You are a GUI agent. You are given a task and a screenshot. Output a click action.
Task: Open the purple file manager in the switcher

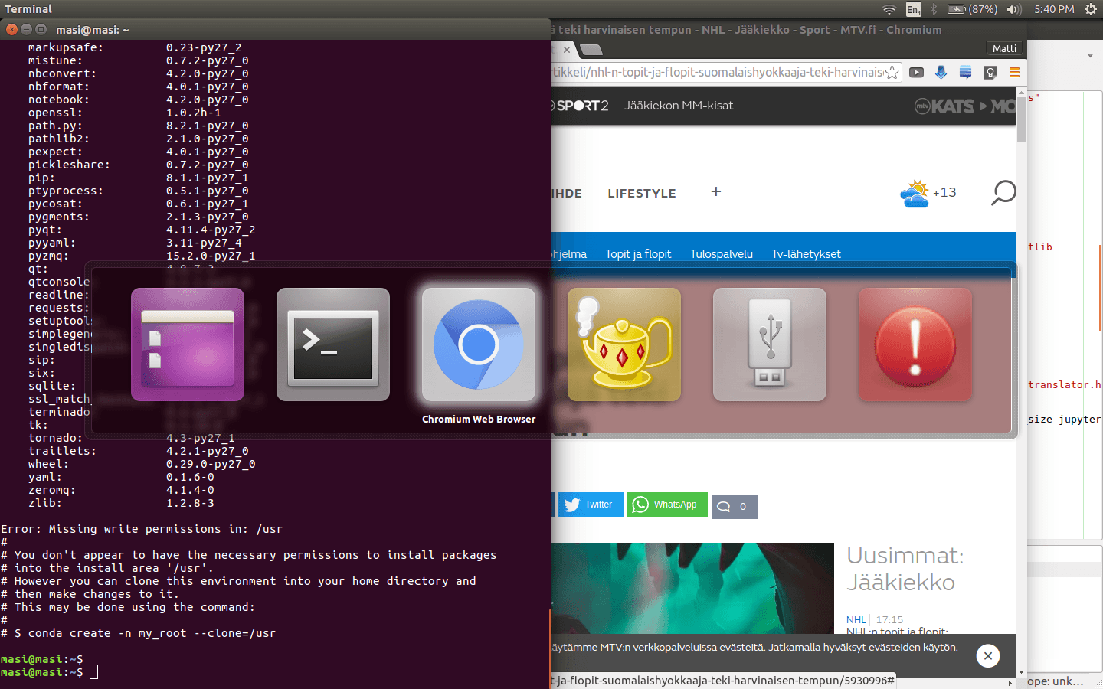188,344
